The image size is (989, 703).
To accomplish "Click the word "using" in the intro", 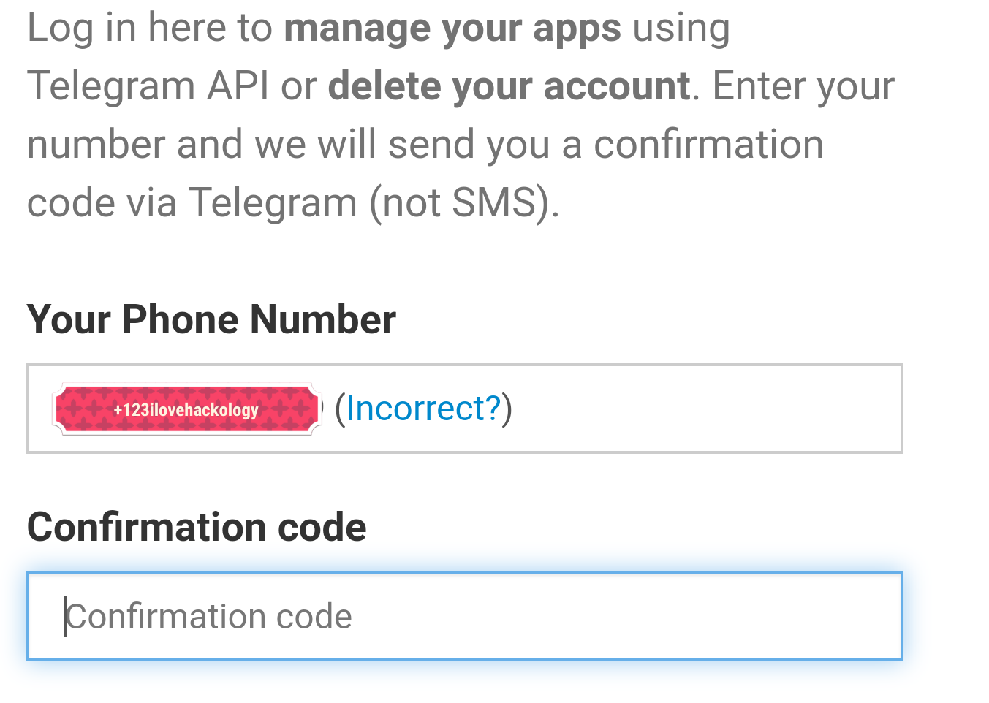I will point(681,28).
